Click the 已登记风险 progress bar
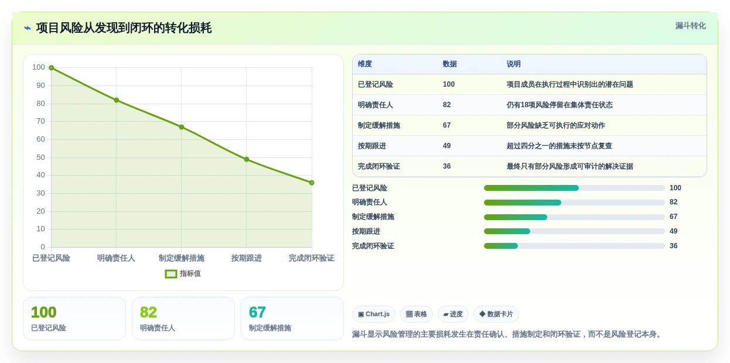This screenshot has height=363, width=730. [574, 188]
